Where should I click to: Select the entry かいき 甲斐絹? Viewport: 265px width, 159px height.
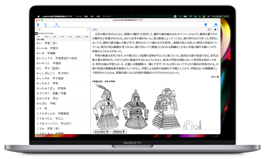pyautogui.click(x=63, y=53)
